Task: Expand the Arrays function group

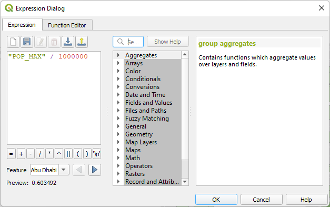Action: click(118, 63)
